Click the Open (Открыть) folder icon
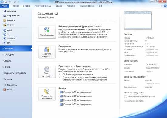 coord(5,20)
